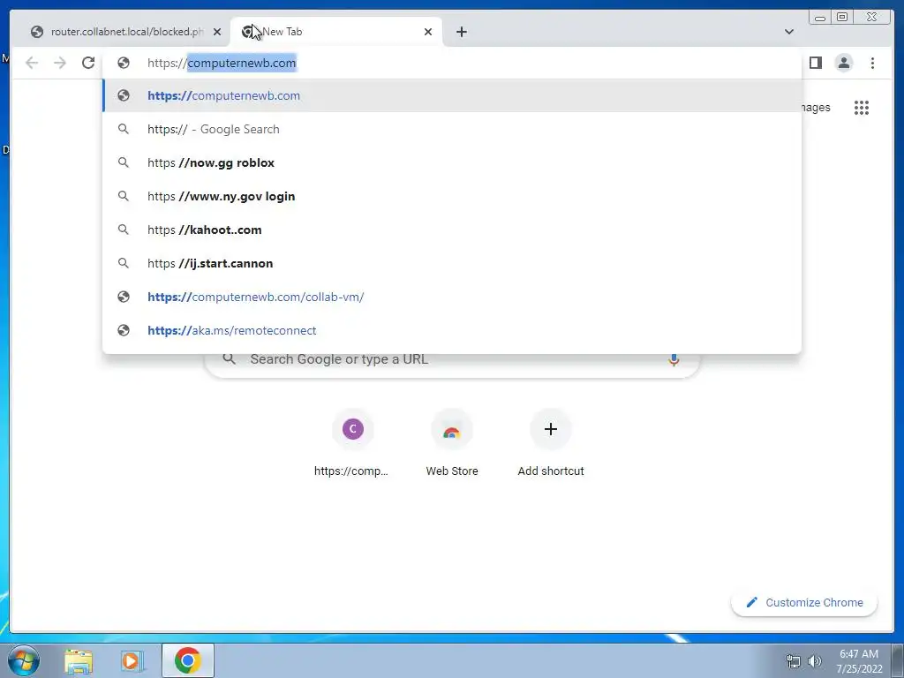Open the taskbar clock showing 6:47 AM
Viewport: 904px width, 678px height.
point(859,661)
